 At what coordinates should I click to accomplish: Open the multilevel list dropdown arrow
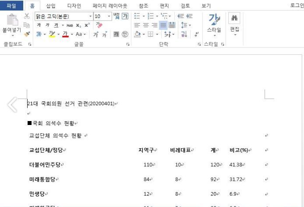click(170, 16)
